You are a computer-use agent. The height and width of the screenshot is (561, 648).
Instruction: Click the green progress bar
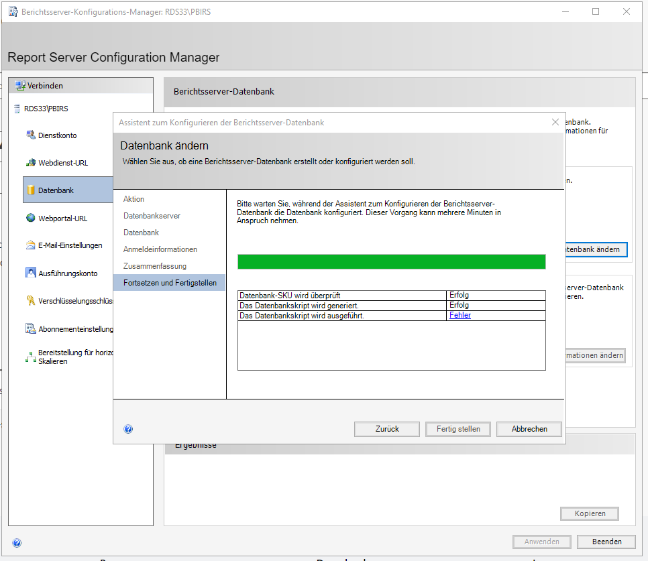tap(391, 261)
